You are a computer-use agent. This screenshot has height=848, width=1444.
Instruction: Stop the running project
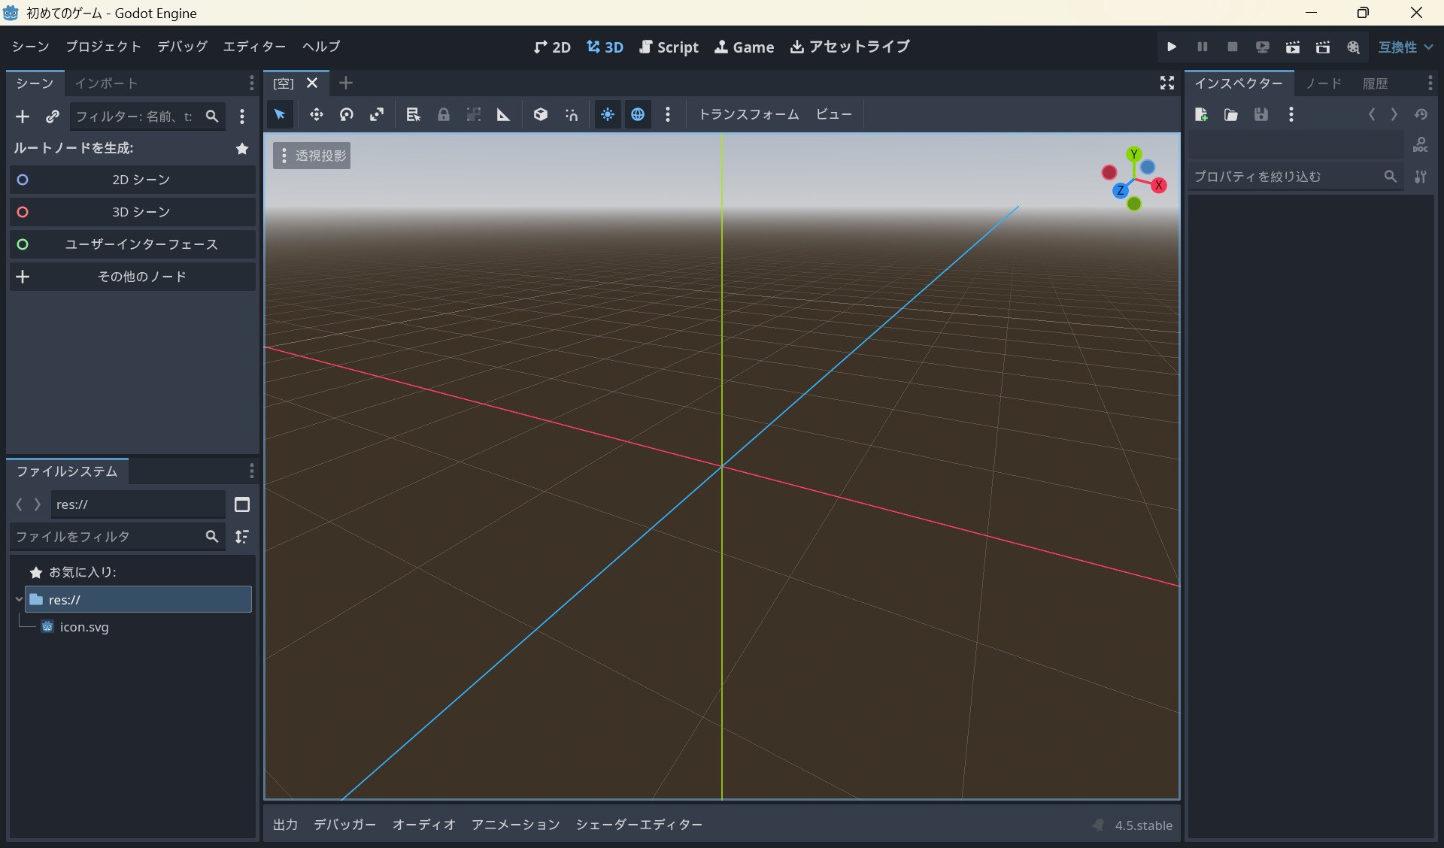(1232, 47)
